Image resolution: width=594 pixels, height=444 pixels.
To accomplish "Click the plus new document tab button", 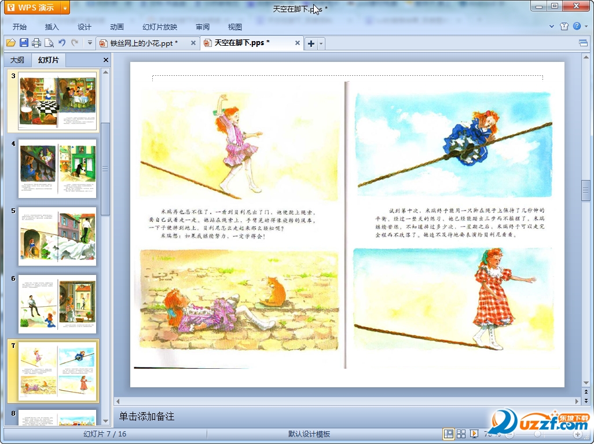I will coord(311,43).
